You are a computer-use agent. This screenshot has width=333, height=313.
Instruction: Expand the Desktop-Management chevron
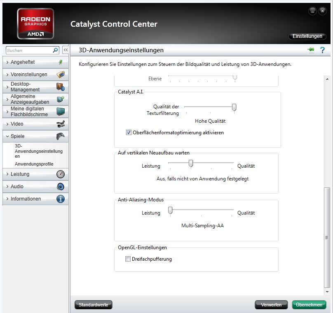(x=7, y=87)
